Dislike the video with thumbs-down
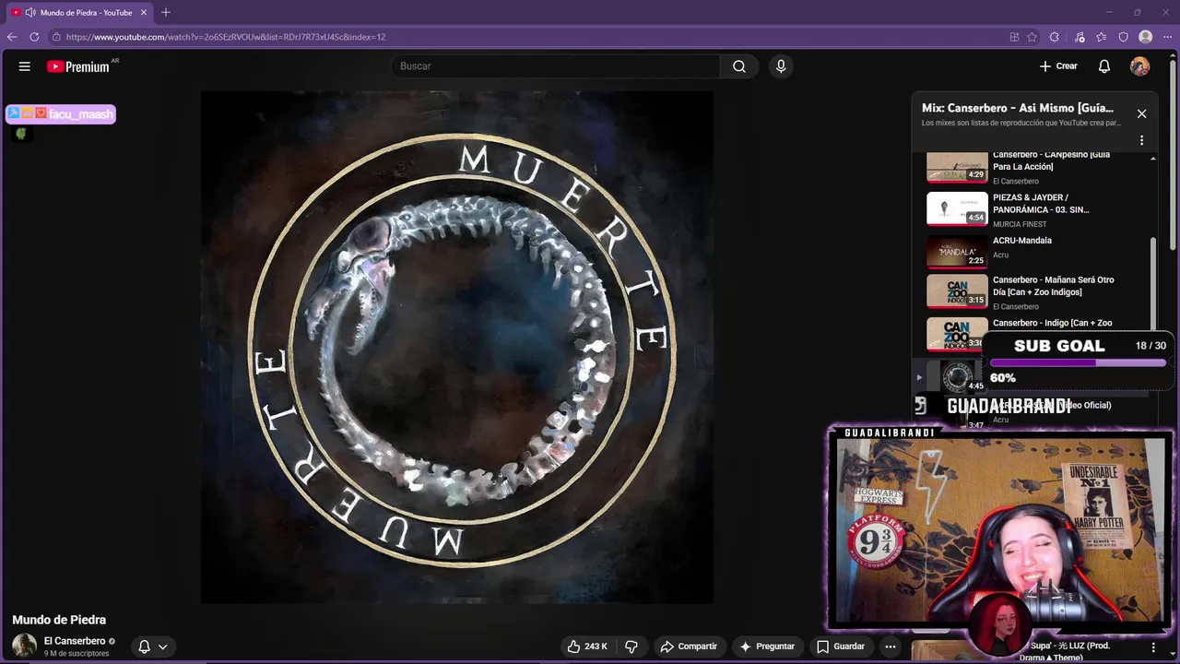Screen dimensions: 1180x664 click(631, 646)
